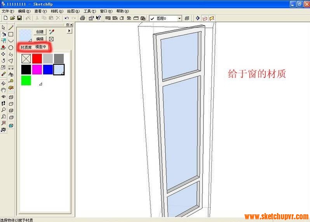Pick the Orbit camera tool
Screen dimensions: 310x222
pyautogui.click(x=3, y=83)
